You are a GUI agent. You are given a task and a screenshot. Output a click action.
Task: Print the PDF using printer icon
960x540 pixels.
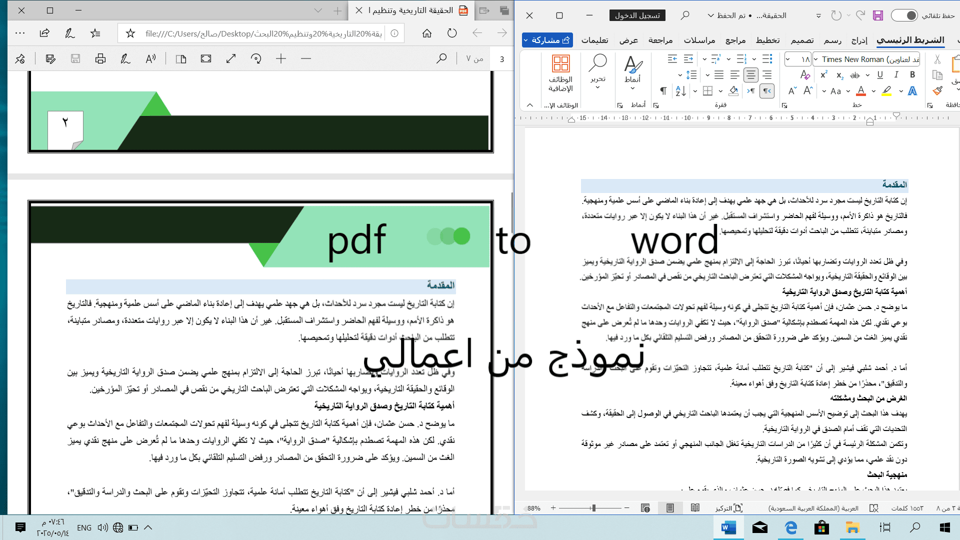100,59
